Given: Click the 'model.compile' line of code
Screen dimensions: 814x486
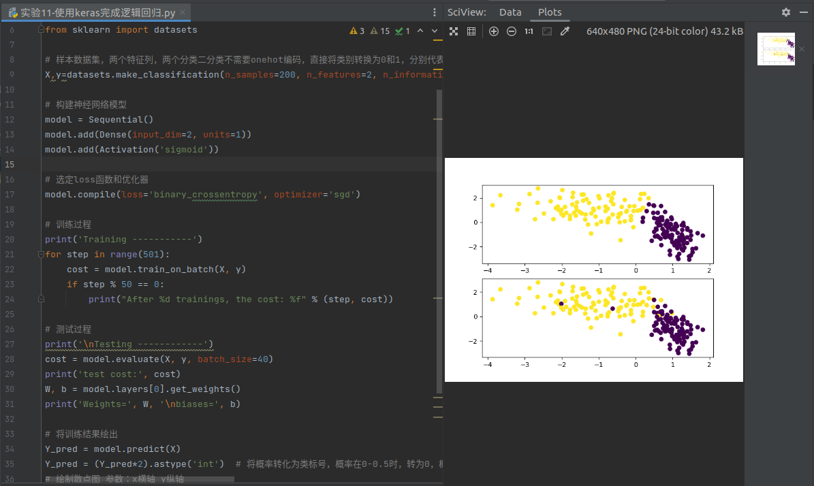Looking at the screenshot, I should click(202, 195).
